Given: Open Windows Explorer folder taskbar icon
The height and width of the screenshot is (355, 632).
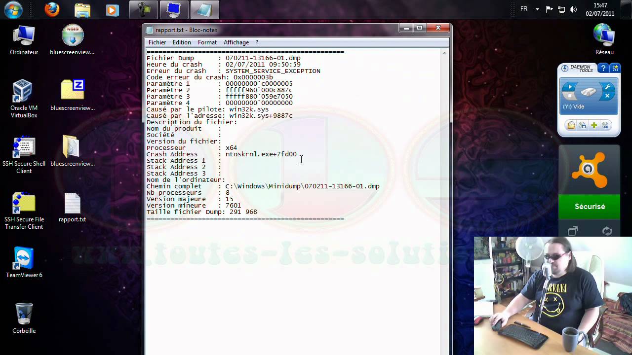Looking at the screenshot, I should pyautogui.click(x=82, y=10).
